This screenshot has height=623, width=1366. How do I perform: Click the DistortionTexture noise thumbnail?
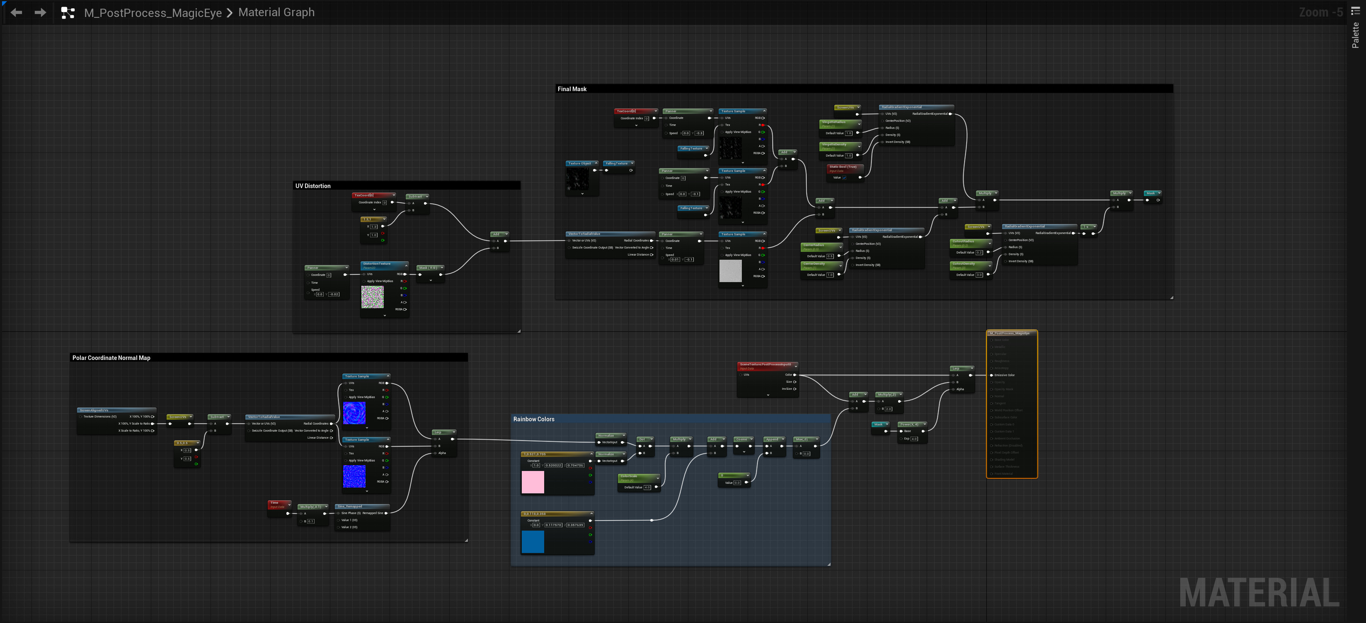[372, 297]
